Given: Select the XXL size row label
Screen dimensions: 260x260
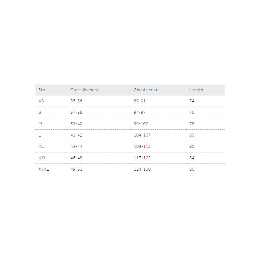Looking at the screenshot, I should [x=43, y=158].
